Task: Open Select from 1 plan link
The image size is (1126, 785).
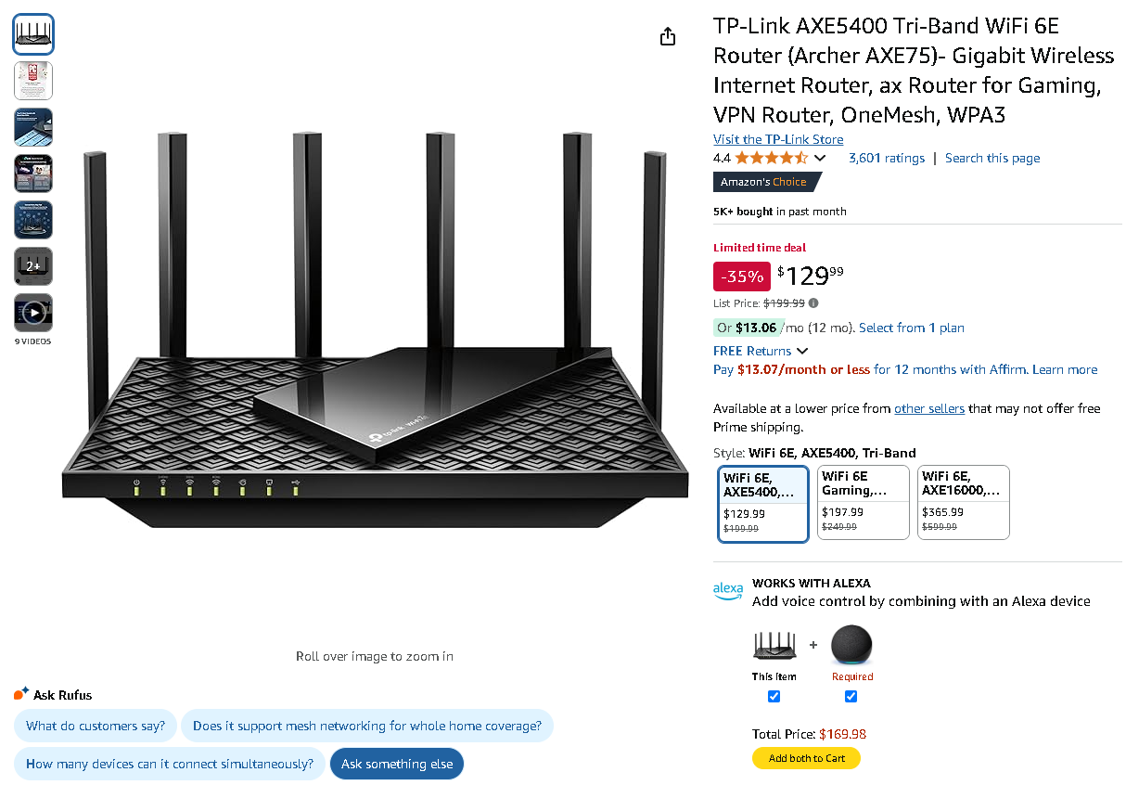Action: pyautogui.click(x=911, y=328)
